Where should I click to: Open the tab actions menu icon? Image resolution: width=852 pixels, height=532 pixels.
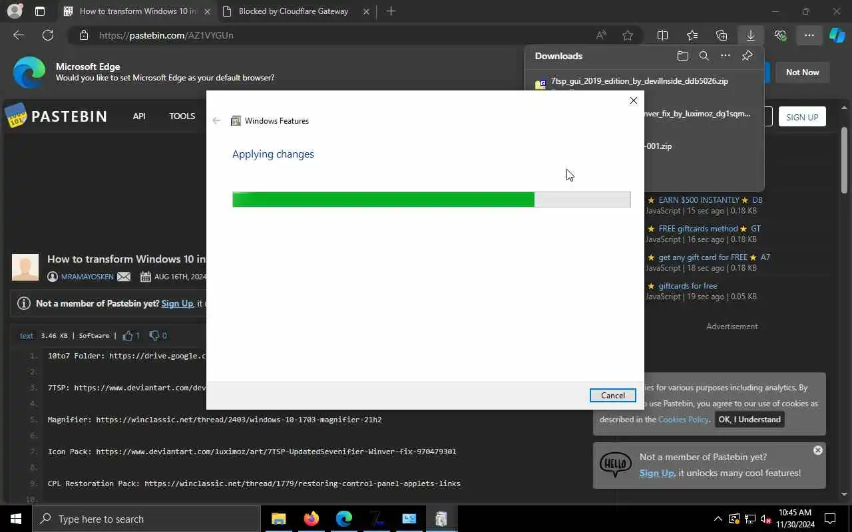tap(40, 11)
